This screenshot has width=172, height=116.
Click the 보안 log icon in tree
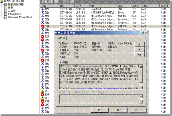pos(6,8)
